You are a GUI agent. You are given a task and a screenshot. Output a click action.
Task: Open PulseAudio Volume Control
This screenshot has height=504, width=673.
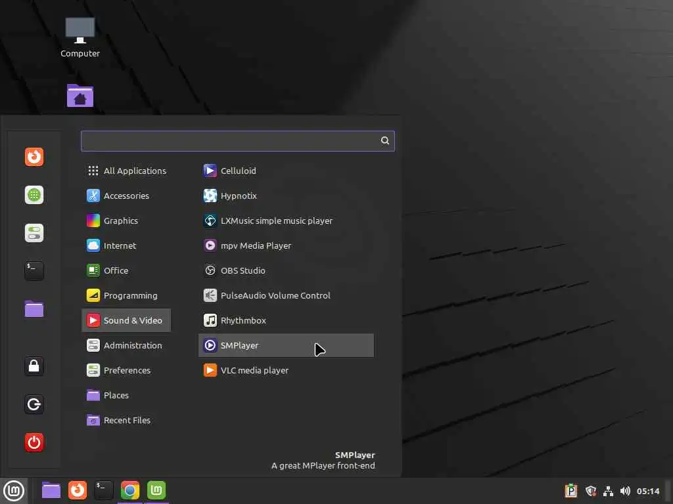pos(286,295)
